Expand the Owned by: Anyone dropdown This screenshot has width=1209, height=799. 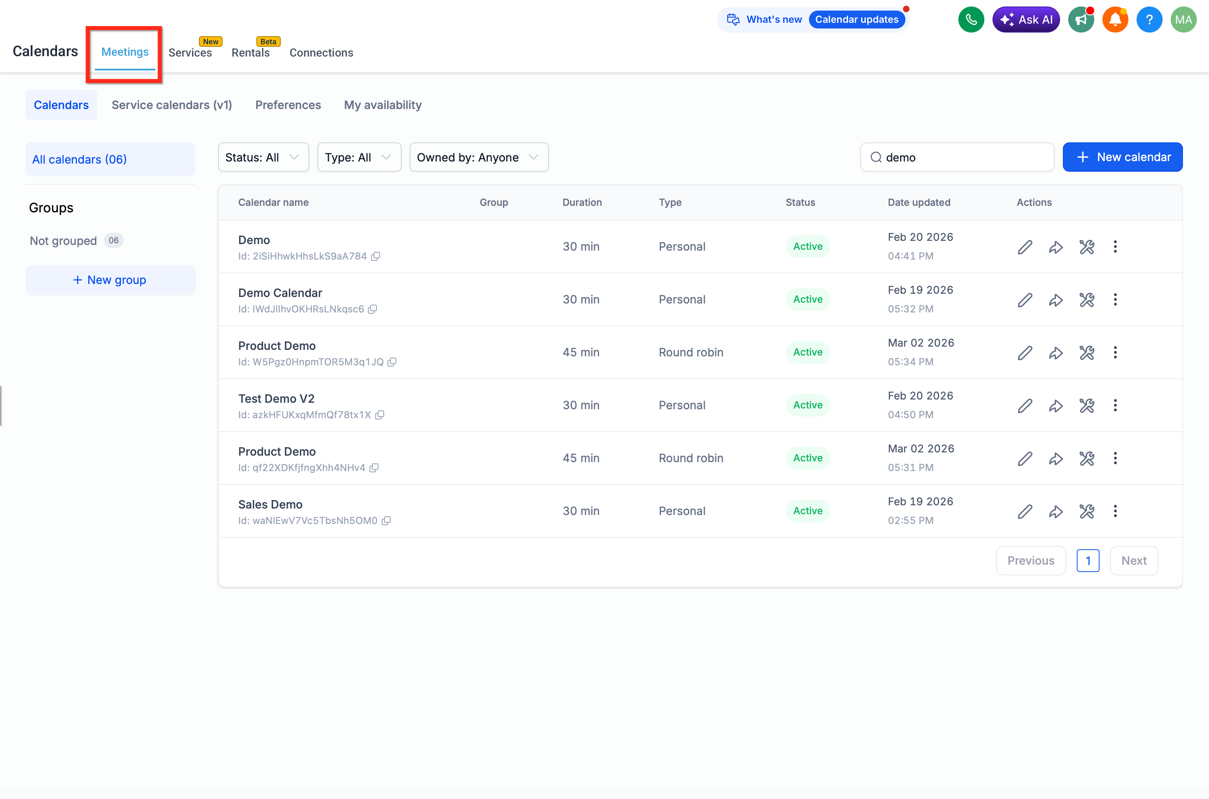point(479,157)
